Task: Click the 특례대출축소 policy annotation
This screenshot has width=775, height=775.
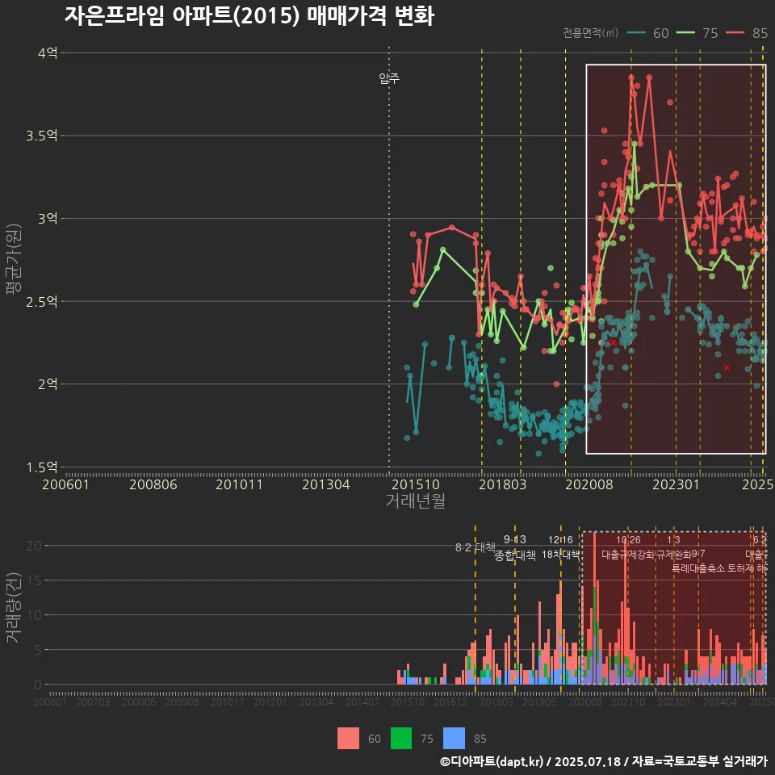Action: (x=697, y=568)
